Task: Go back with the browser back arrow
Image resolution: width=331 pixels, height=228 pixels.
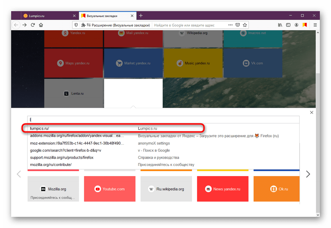Action: coord(16,25)
